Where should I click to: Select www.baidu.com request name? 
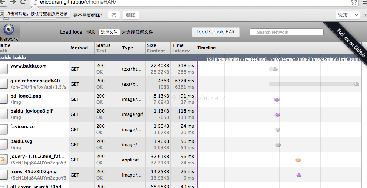pos(28,66)
